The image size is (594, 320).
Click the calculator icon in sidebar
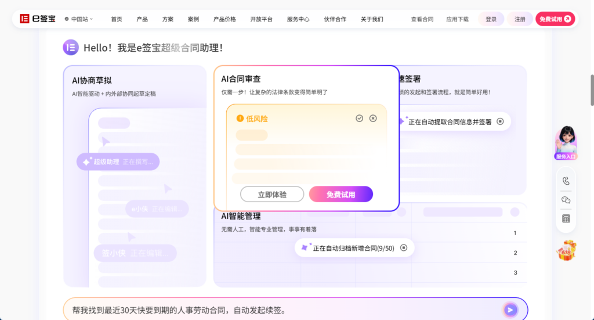[566, 219]
